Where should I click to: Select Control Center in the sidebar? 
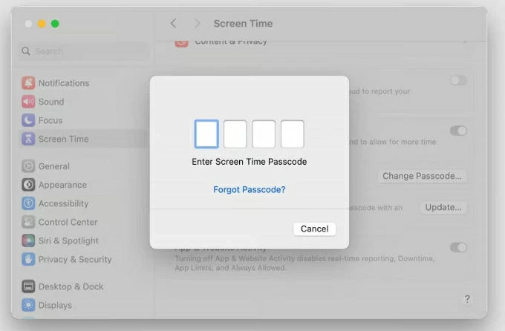click(68, 222)
